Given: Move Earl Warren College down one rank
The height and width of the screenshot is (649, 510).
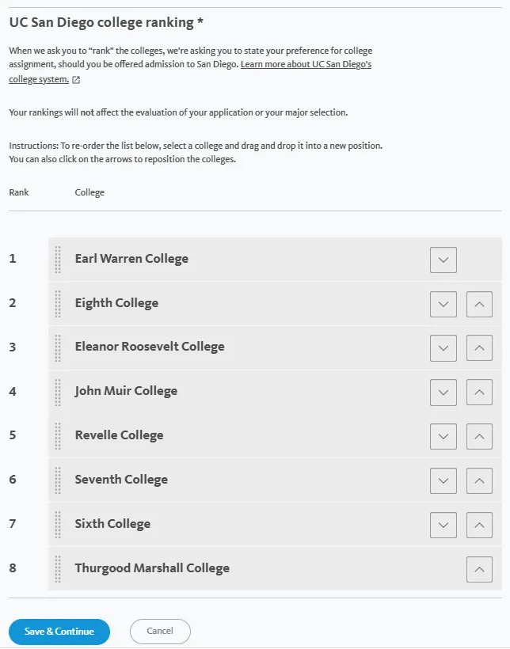Looking at the screenshot, I should [x=443, y=260].
